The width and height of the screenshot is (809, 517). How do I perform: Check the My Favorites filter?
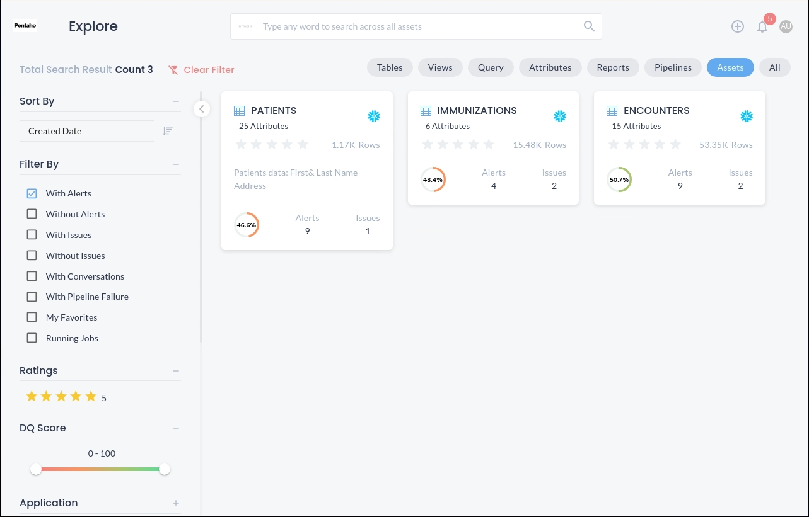pos(32,317)
